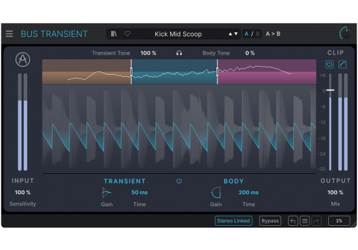Toggle the Stereo Linked button
Image resolution: width=358 pixels, height=250 pixels.
pyautogui.click(x=233, y=220)
